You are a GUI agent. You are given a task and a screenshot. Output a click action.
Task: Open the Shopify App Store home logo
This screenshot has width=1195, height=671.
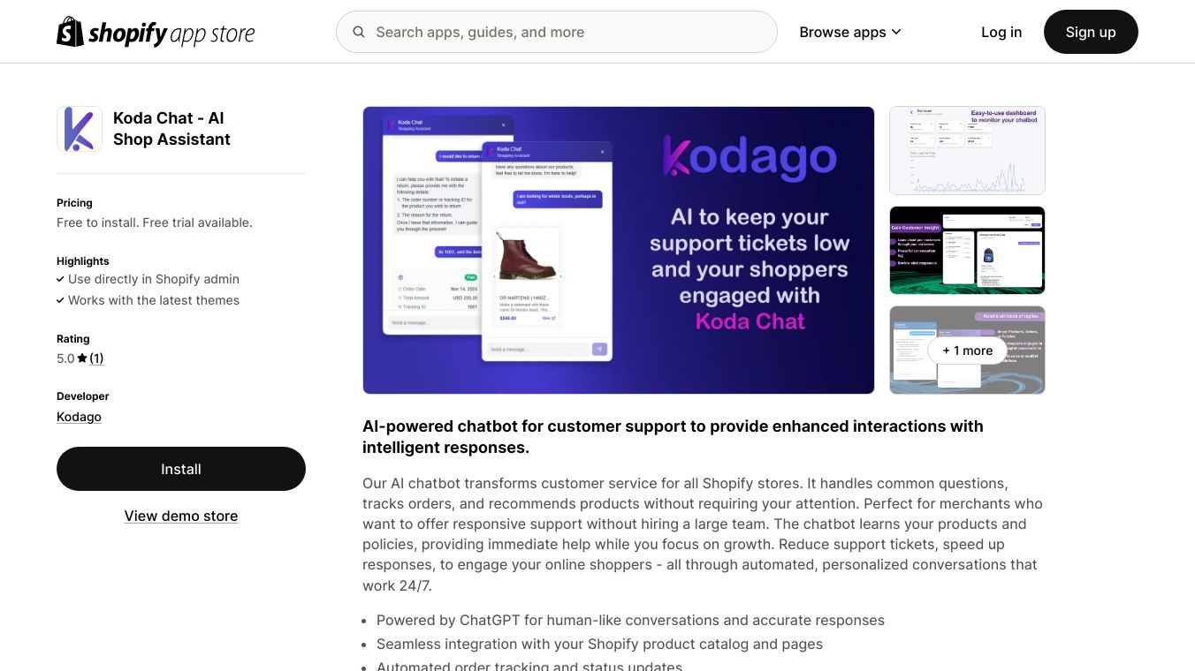[x=156, y=32]
